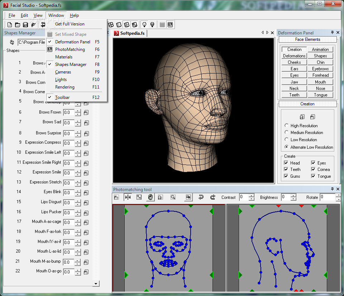Click the lit light bulb toolbar icon
344x296 pixels.
[144, 25]
